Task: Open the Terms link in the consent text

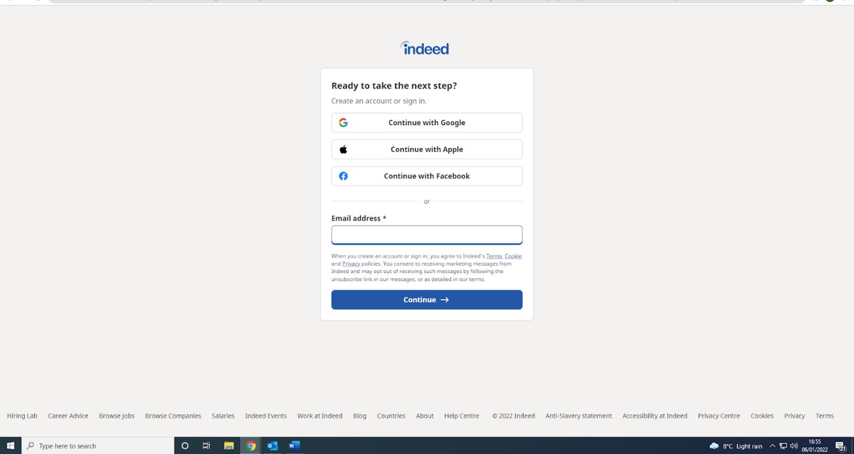Action: (494, 256)
